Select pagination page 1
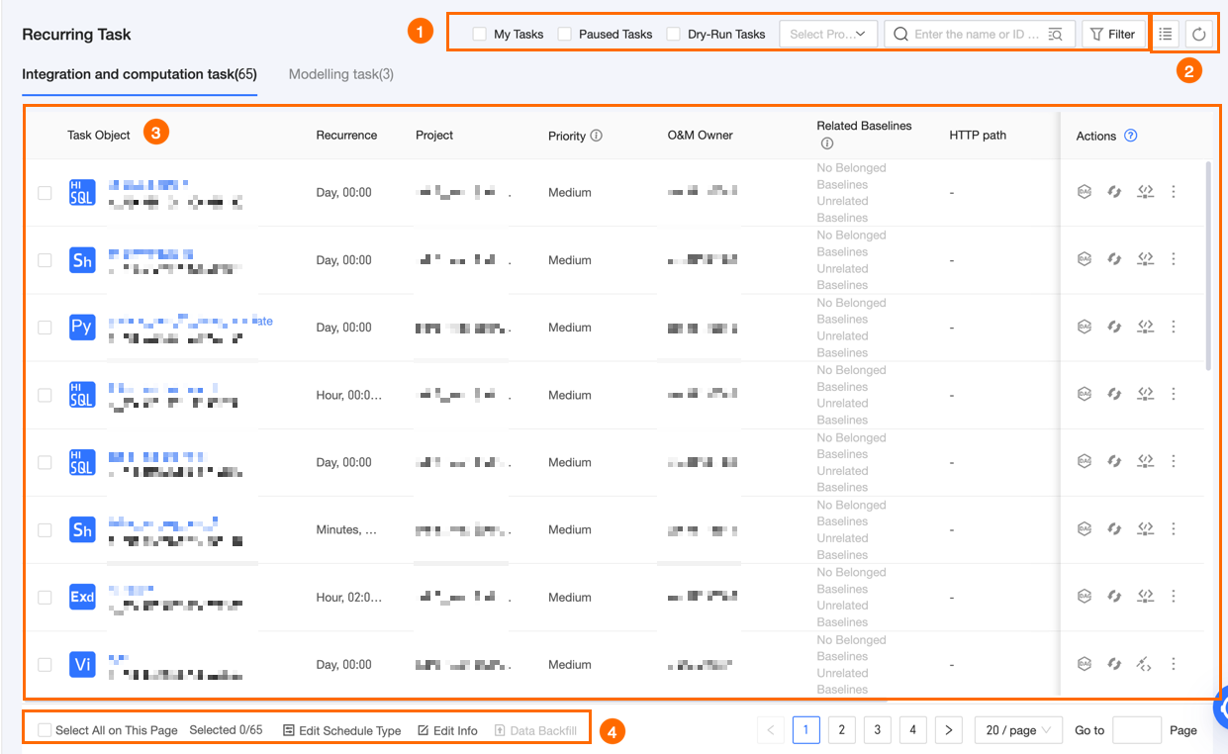 tap(805, 730)
